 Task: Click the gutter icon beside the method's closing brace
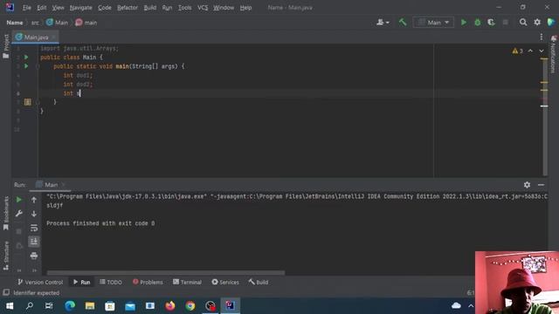pyautogui.click(x=28, y=102)
